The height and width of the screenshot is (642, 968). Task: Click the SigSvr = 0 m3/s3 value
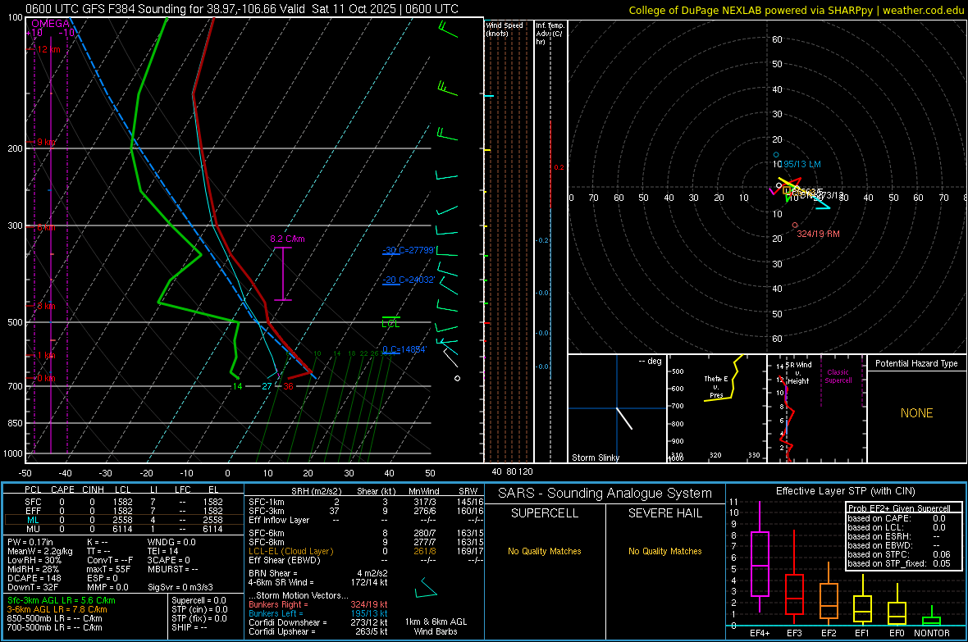coord(180,587)
